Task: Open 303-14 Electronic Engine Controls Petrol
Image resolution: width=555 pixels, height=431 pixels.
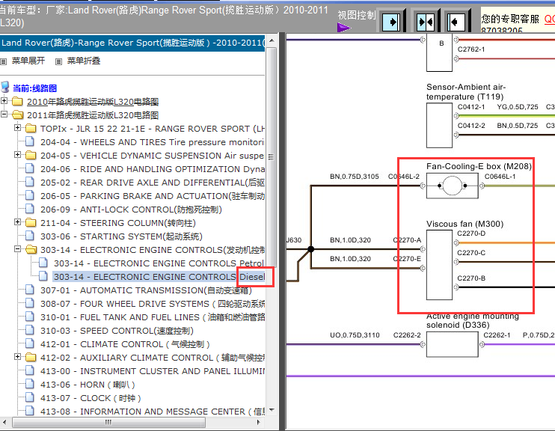Action: coord(159,263)
